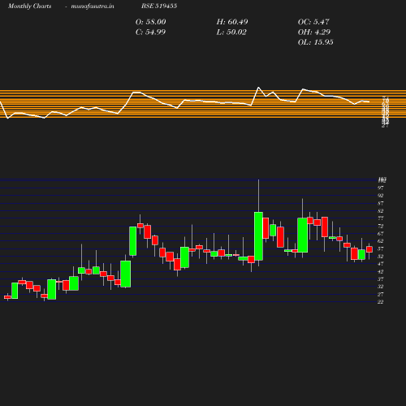Click the 97 price axis label
The width and height of the screenshot is (406, 406).
(381, 188)
